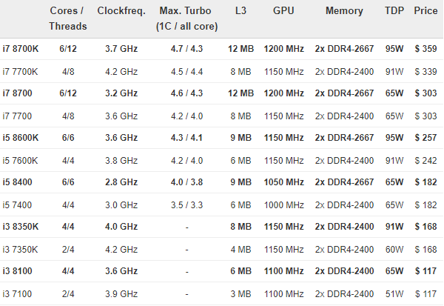Select the i3 8350K row label
444x306 pixels.
click(21, 227)
